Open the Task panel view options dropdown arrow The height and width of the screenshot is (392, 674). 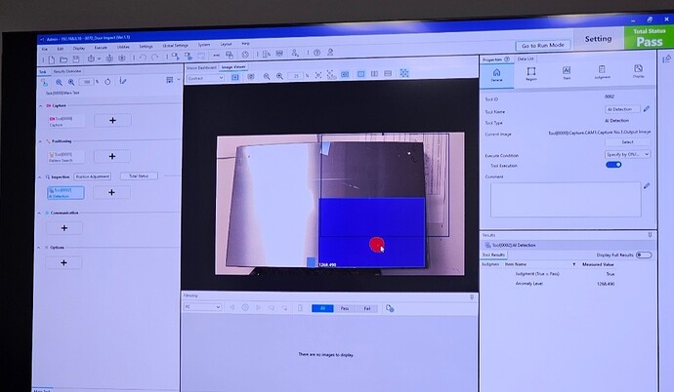coord(179,79)
